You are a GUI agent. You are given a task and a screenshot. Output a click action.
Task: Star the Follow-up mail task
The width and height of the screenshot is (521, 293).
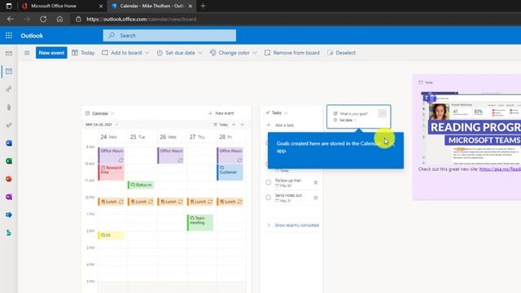click(316, 182)
